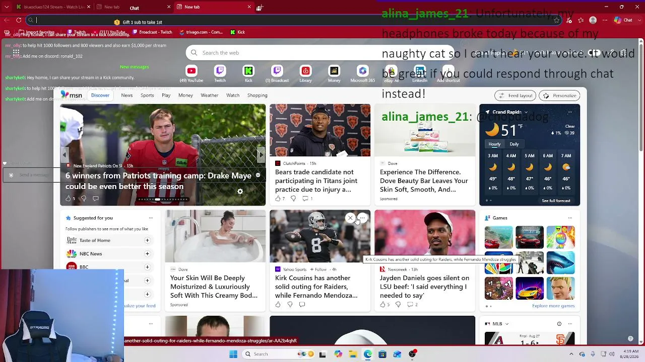Screen dimensions: 645x362
Task: Open the Microsoft 365 quick link
Action: tap(363, 73)
